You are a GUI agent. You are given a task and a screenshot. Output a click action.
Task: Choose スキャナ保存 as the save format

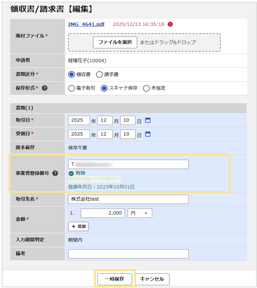click(104, 88)
